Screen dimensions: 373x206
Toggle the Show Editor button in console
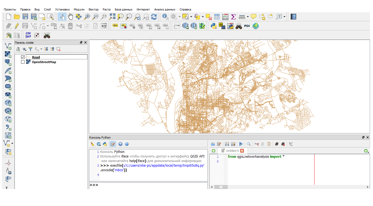coord(113,144)
